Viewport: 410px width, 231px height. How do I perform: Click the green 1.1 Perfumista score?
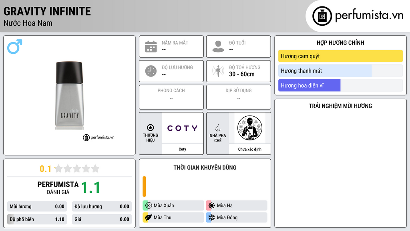90,188
